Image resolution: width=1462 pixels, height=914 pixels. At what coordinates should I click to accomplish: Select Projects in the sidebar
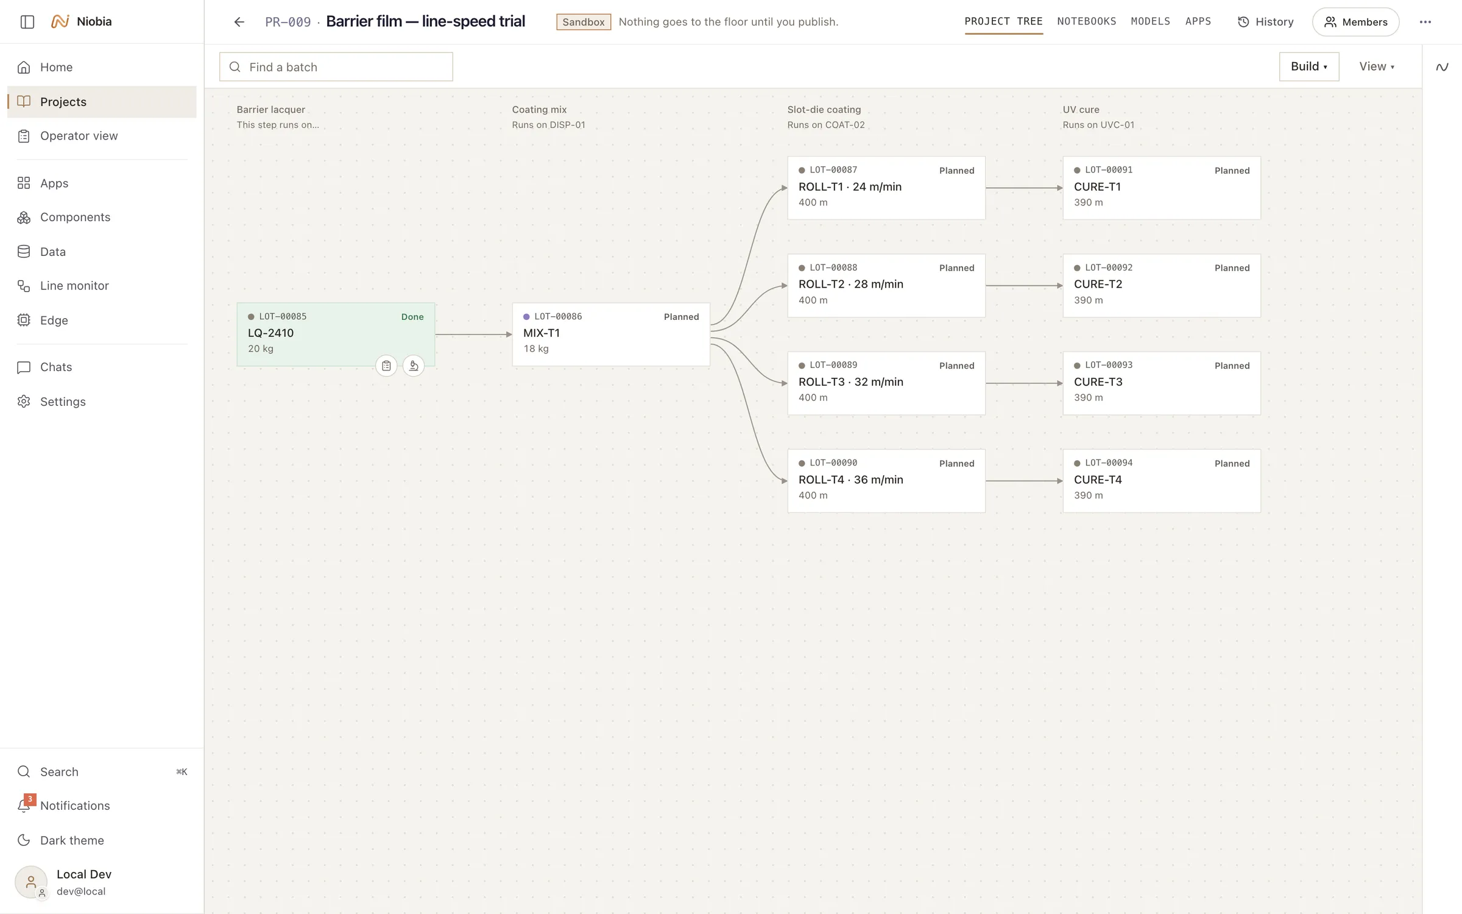coord(102,102)
